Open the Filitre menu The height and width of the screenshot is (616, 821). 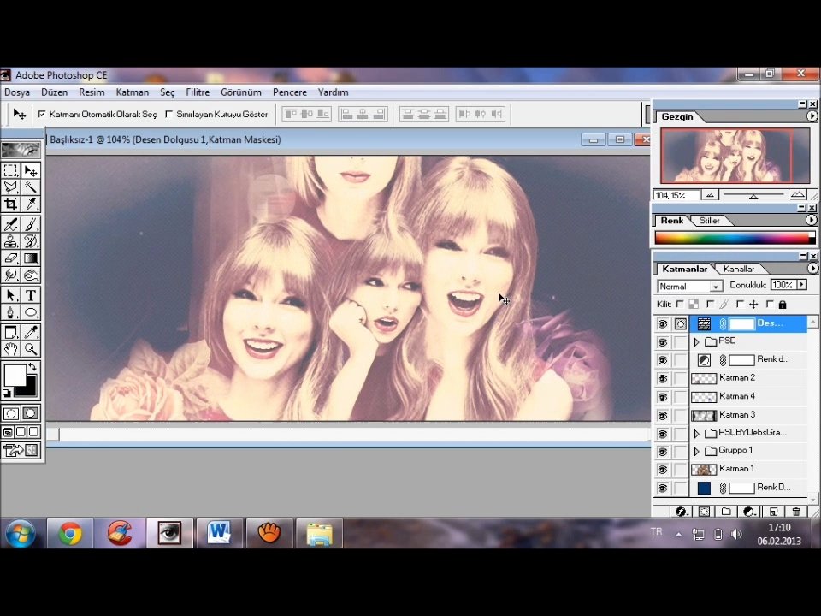point(198,92)
